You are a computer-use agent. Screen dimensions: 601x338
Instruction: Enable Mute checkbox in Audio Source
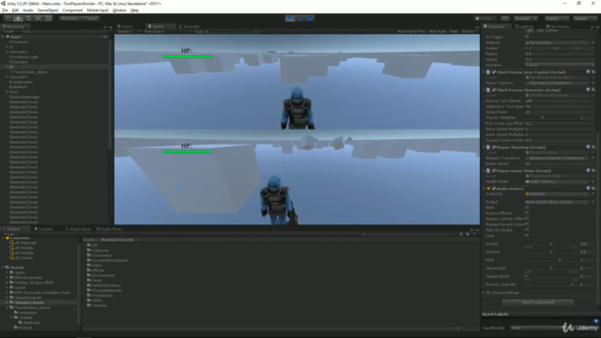click(527, 207)
